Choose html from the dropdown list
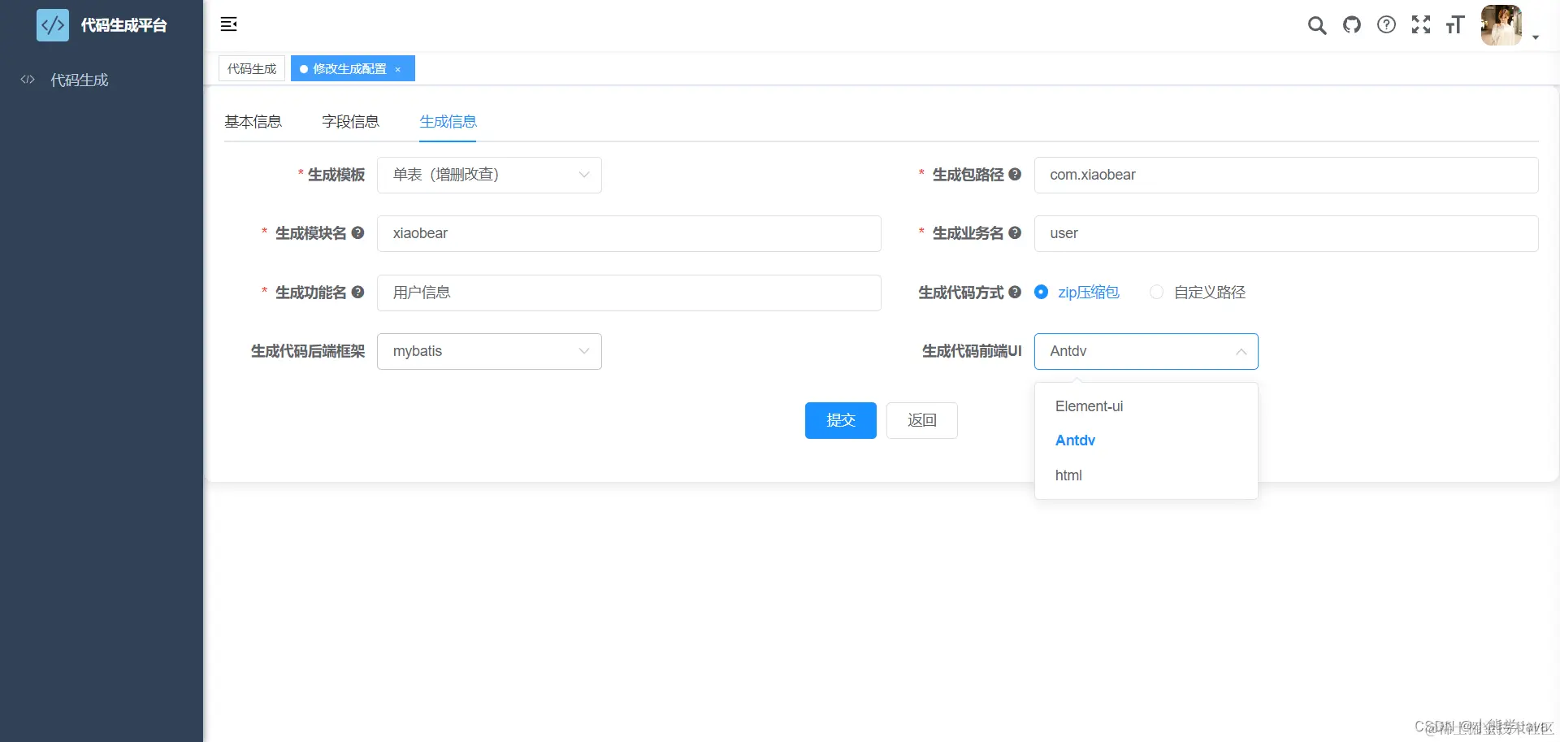The width and height of the screenshot is (1560, 742). point(1146,475)
